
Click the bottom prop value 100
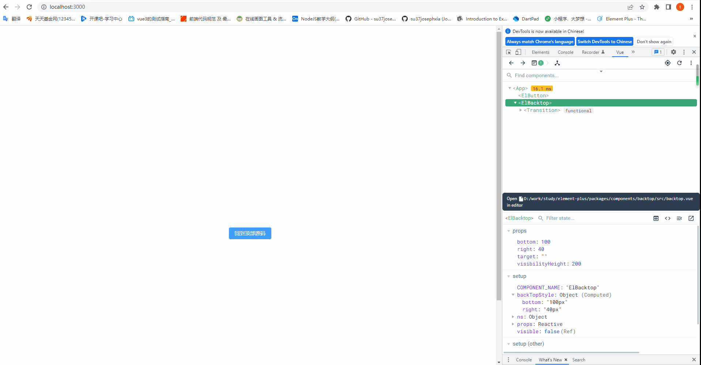[546, 242]
